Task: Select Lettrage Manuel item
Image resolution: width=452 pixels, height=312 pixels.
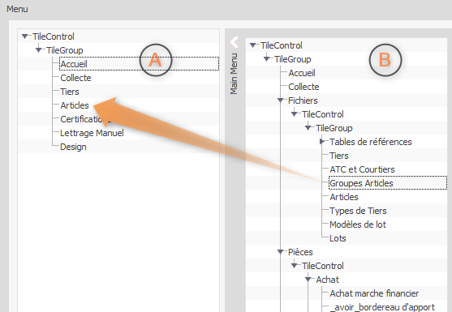Action: pos(92,133)
